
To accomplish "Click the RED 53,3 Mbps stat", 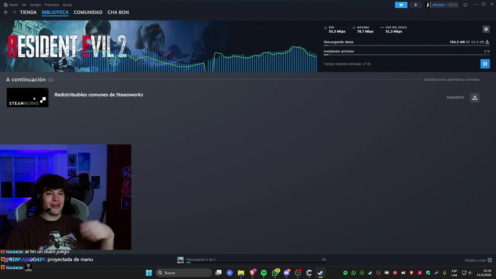I will point(334,29).
